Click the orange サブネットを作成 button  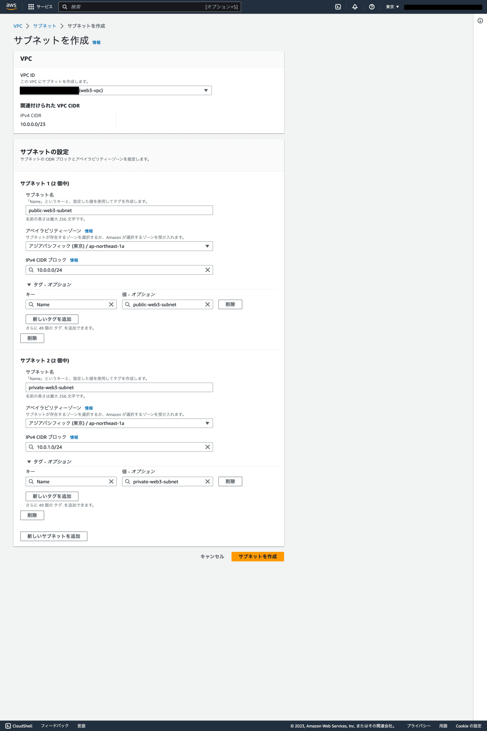[x=257, y=557]
